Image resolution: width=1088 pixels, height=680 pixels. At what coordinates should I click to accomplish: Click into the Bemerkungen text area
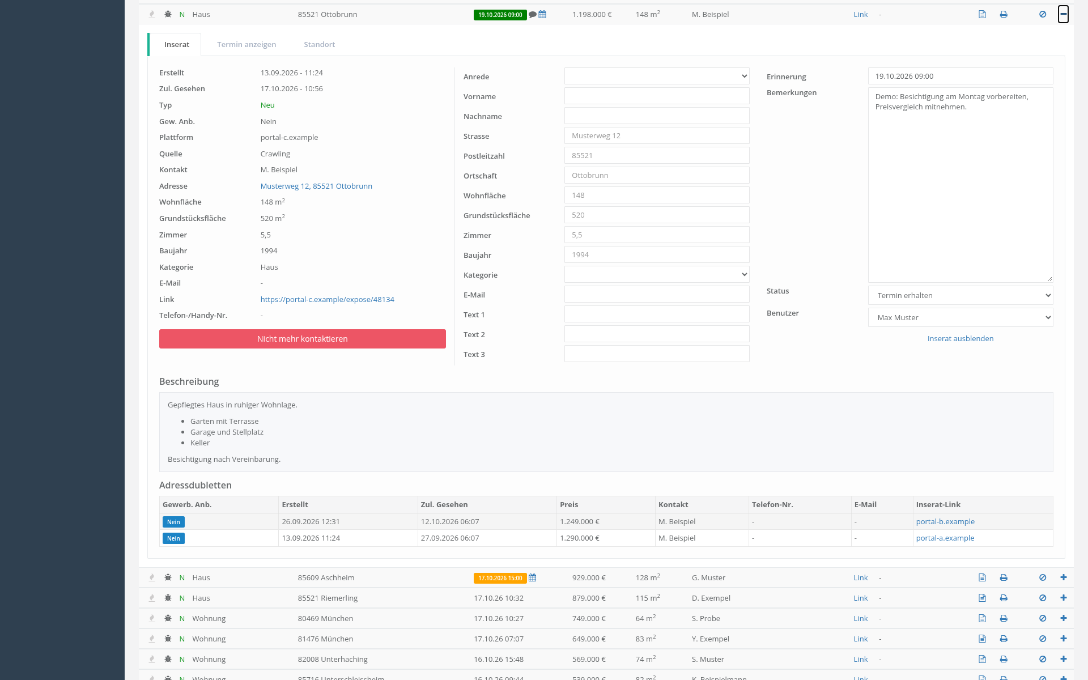(960, 185)
